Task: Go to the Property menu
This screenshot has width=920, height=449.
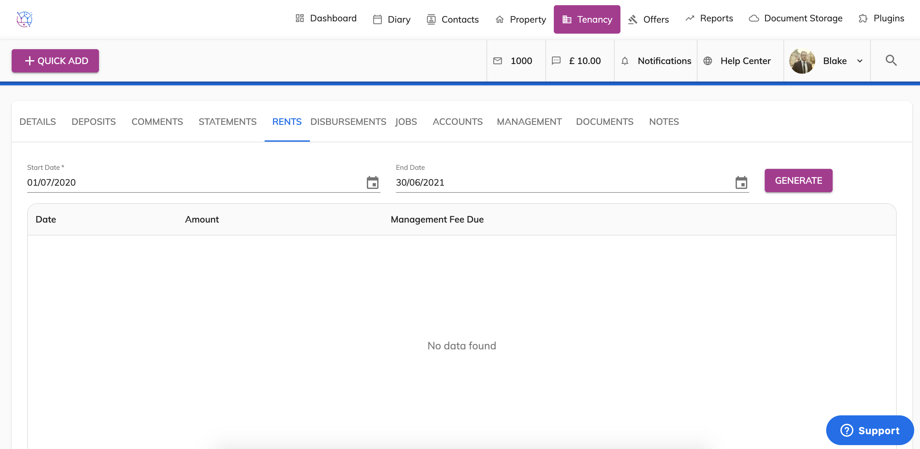Action: pos(521,19)
